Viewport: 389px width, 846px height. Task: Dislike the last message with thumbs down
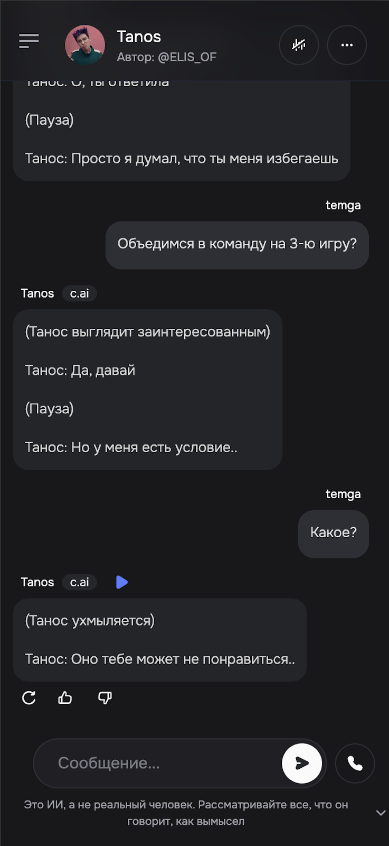105,698
